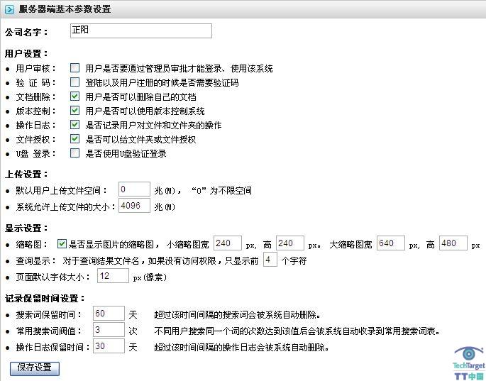Click the 查询显示 character count field
The image size is (486, 381).
click(270, 260)
